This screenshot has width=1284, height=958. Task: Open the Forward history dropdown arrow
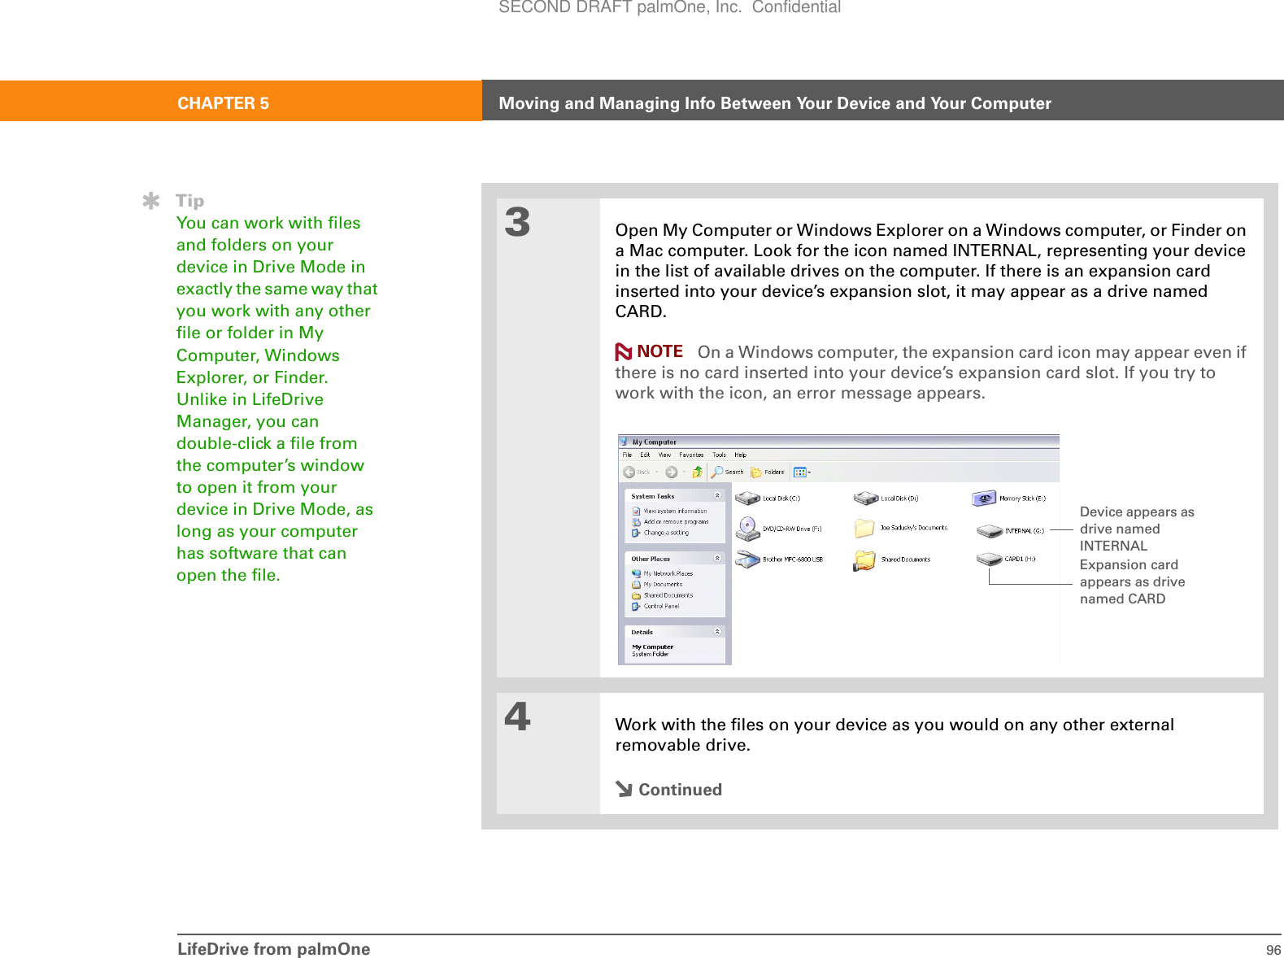(685, 472)
